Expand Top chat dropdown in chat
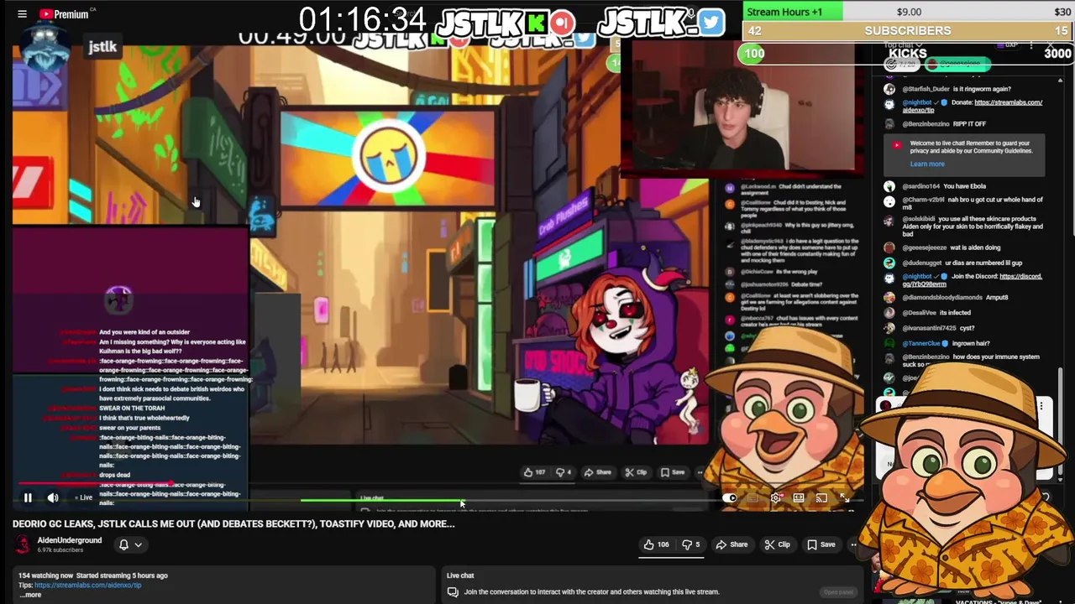The width and height of the screenshot is (1075, 604). (902, 44)
